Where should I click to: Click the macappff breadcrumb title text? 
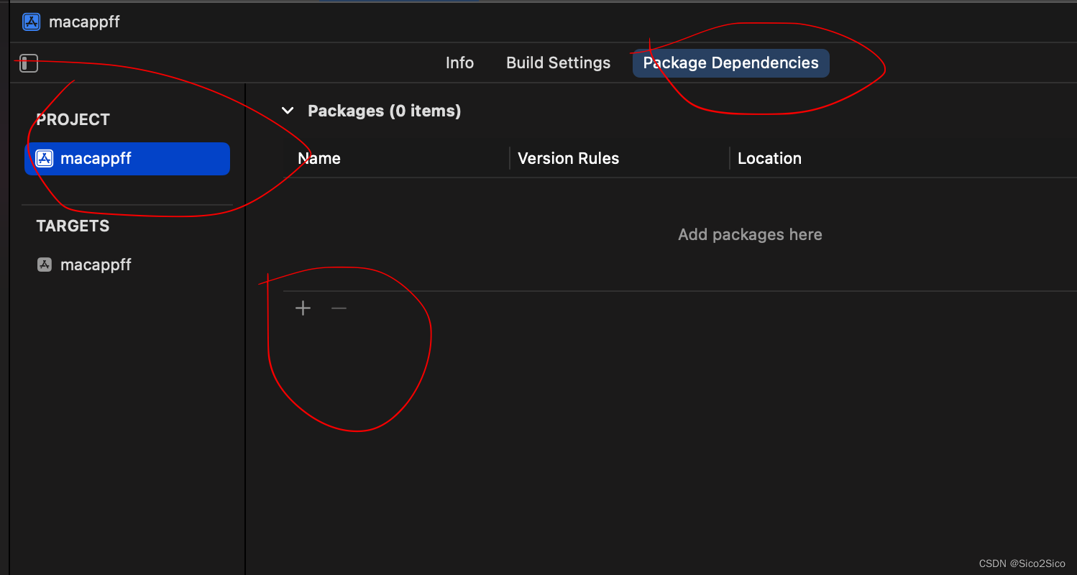click(84, 22)
